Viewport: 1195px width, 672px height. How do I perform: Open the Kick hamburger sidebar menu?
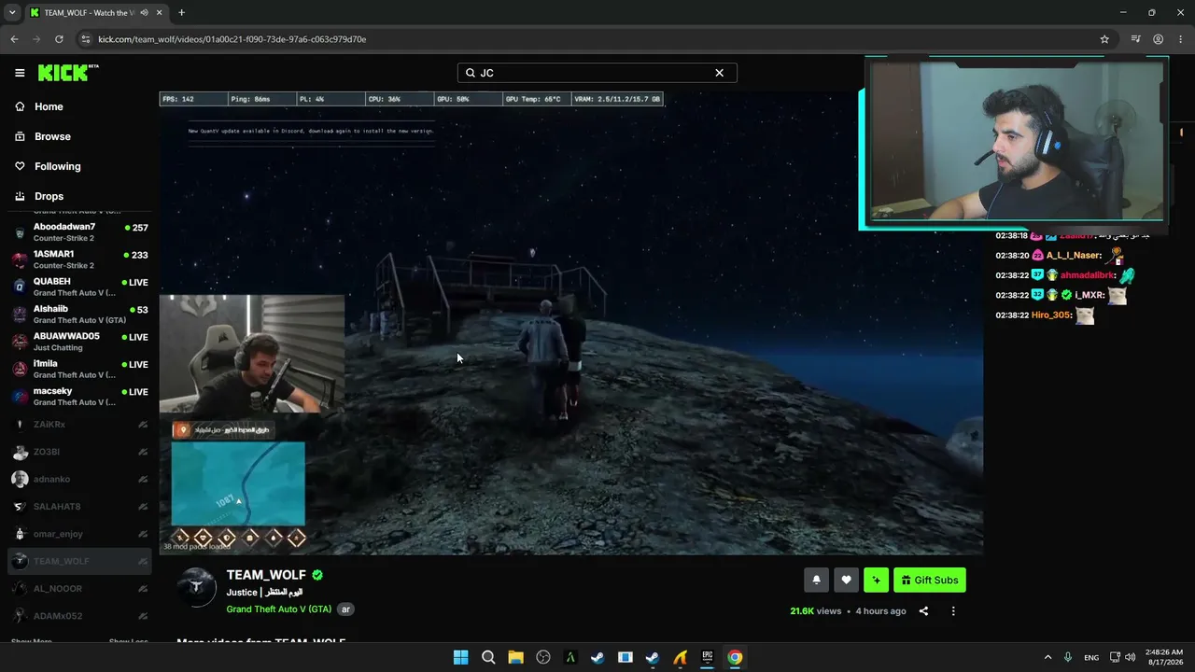(20, 73)
